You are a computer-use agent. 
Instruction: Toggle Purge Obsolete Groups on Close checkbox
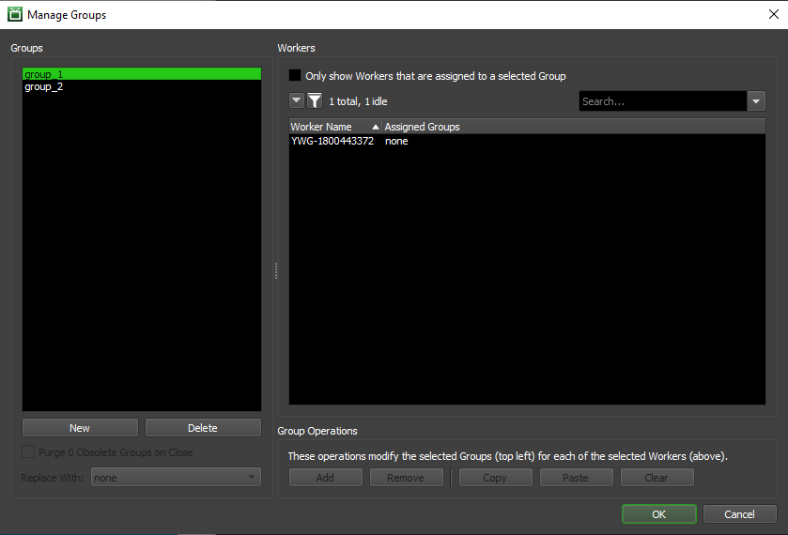point(28,452)
